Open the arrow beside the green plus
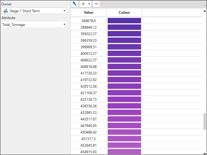This screenshot has width=207, height=155. pos(89,4)
